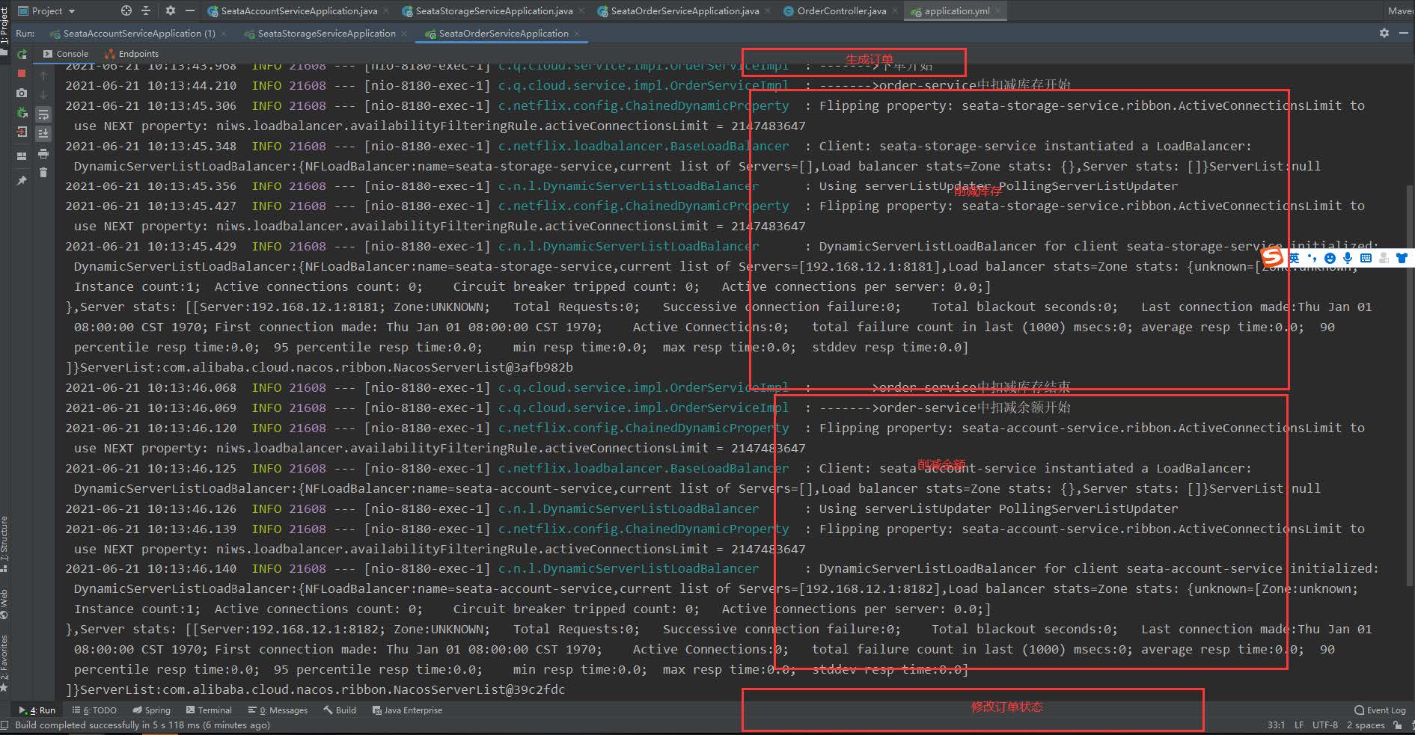The width and height of the screenshot is (1415, 735).
Task: Take a thread dump using the camera icon
Action: tap(22, 93)
